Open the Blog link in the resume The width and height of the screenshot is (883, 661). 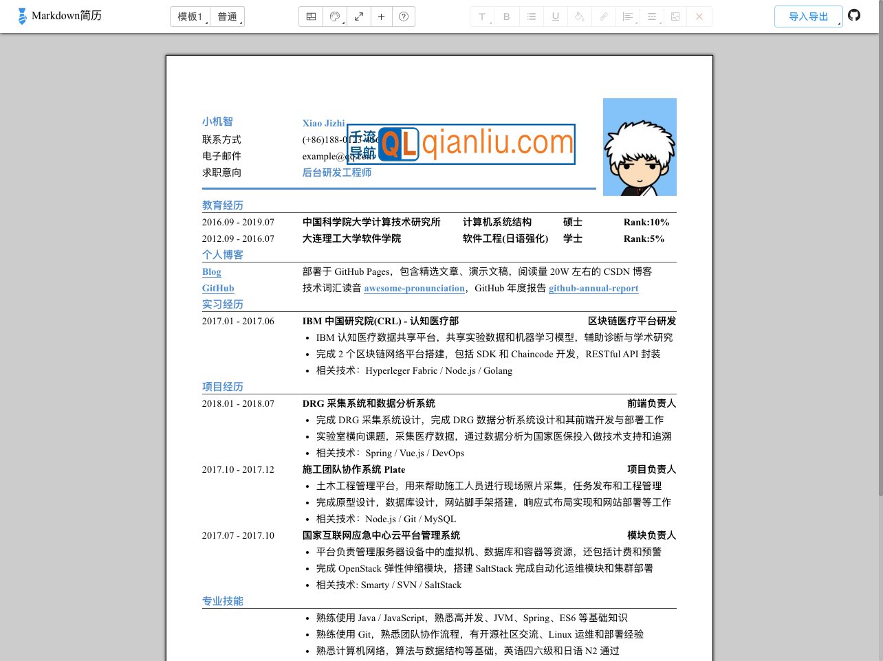[212, 272]
